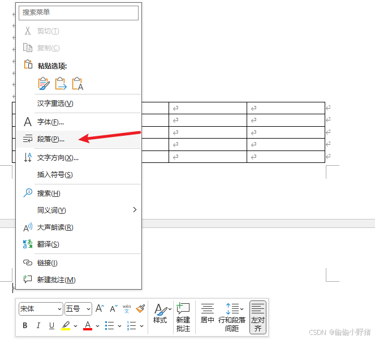Open 行和段落间距 line spacing dropdown

(232, 317)
